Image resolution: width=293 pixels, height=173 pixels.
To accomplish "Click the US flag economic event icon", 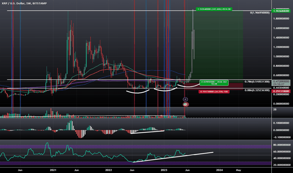I will (x=185, y=104).
